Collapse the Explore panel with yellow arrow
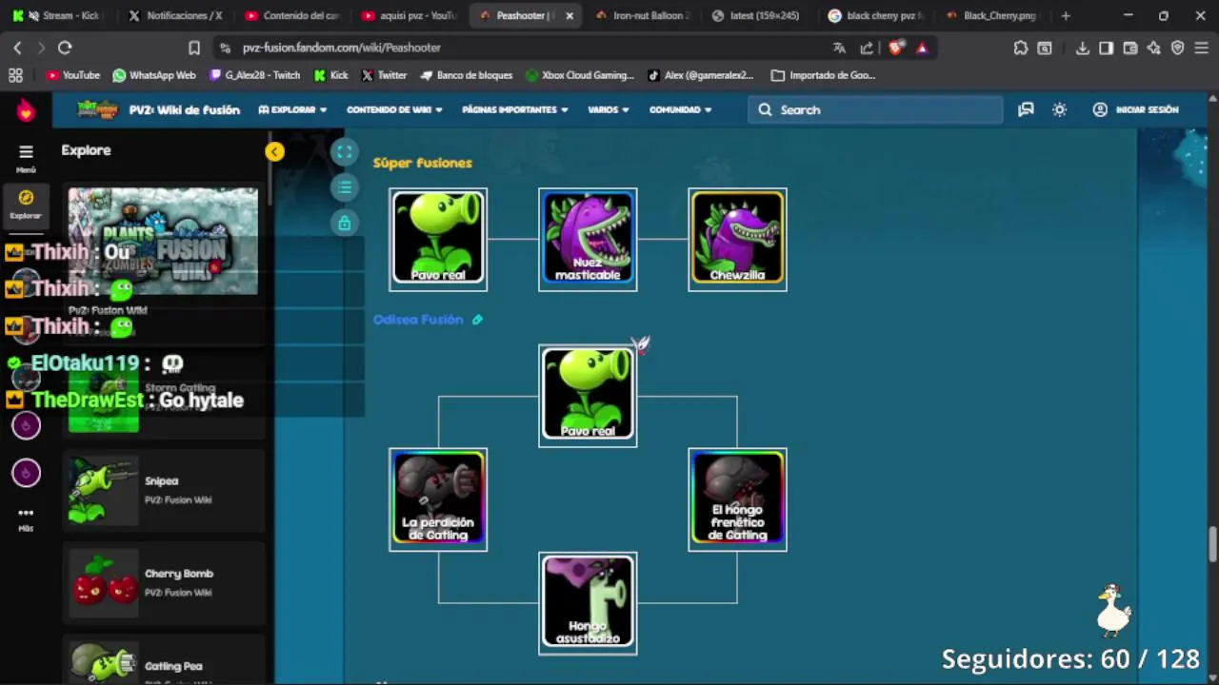Image resolution: width=1219 pixels, height=685 pixels. (274, 151)
